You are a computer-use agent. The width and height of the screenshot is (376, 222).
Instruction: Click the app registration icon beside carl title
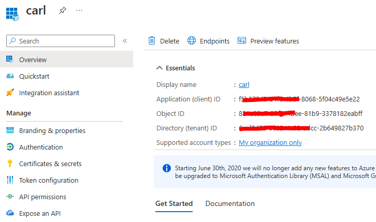point(12,14)
